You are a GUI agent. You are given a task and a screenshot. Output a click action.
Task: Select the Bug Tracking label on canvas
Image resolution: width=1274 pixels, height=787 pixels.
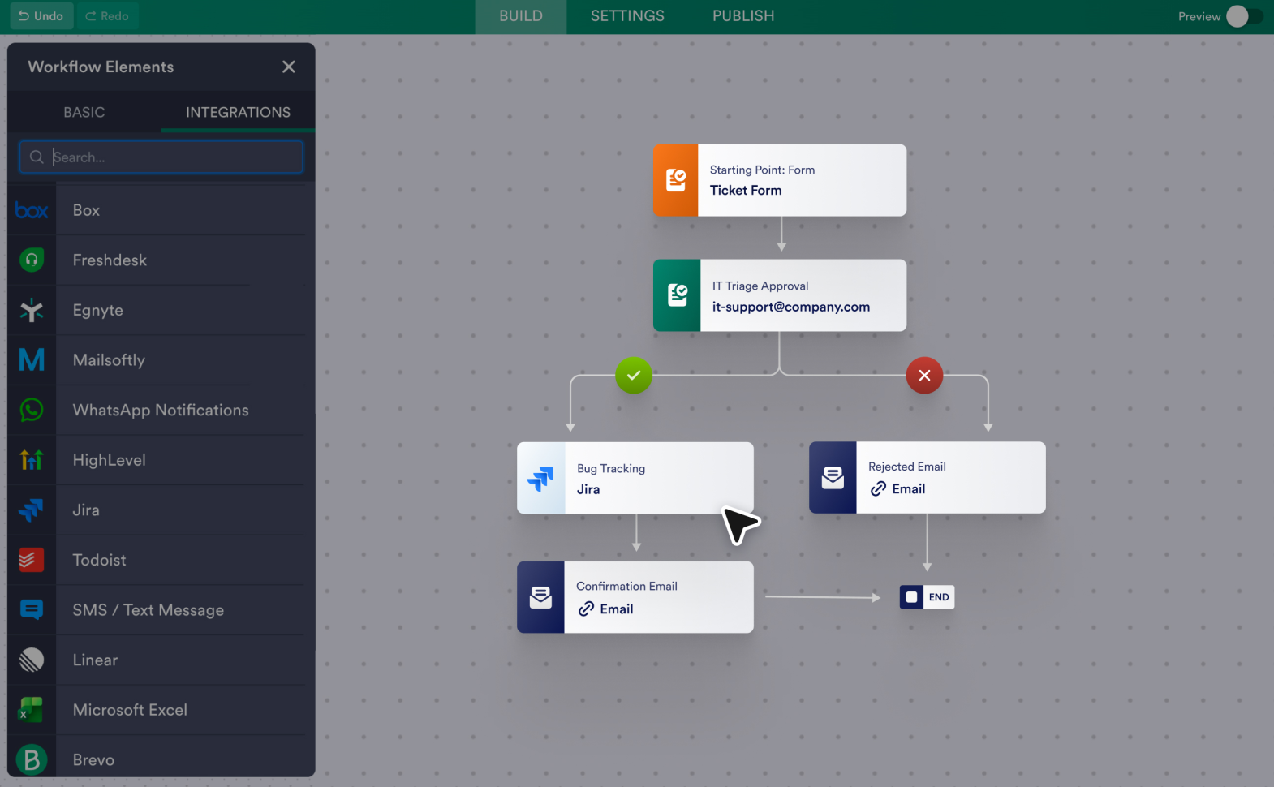coord(611,469)
